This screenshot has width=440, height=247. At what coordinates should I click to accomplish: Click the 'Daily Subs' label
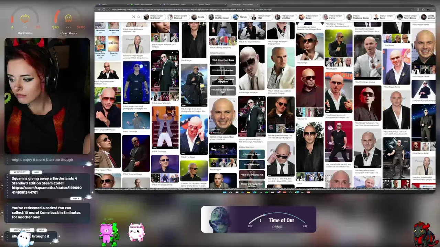point(26,33)
